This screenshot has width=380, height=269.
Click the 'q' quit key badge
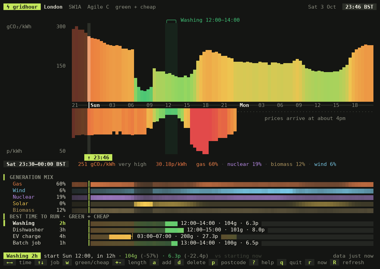coord(282,262)
